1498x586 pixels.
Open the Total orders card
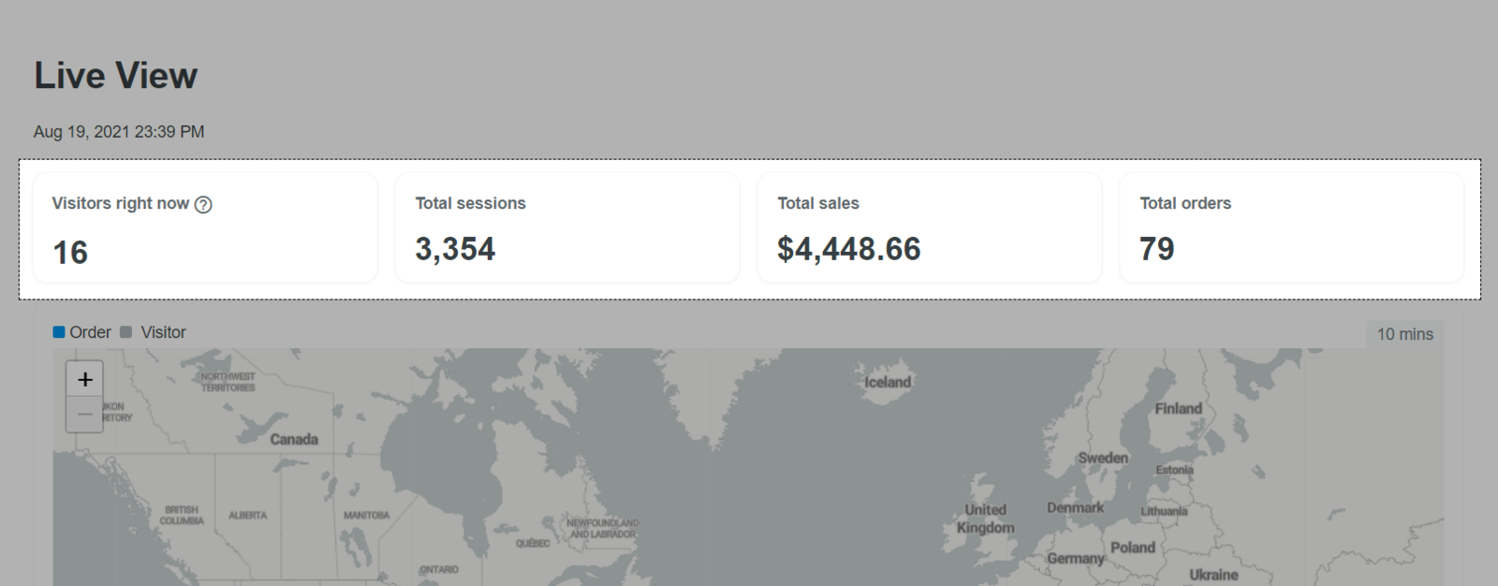(1291, 227)
